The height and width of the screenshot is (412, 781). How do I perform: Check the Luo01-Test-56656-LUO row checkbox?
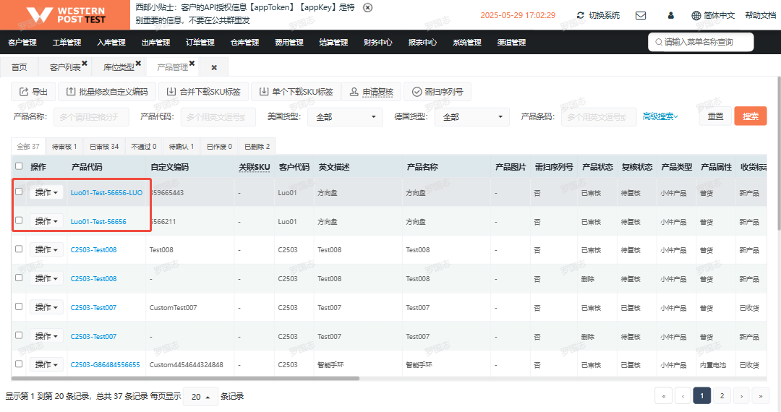click(19, 192)
